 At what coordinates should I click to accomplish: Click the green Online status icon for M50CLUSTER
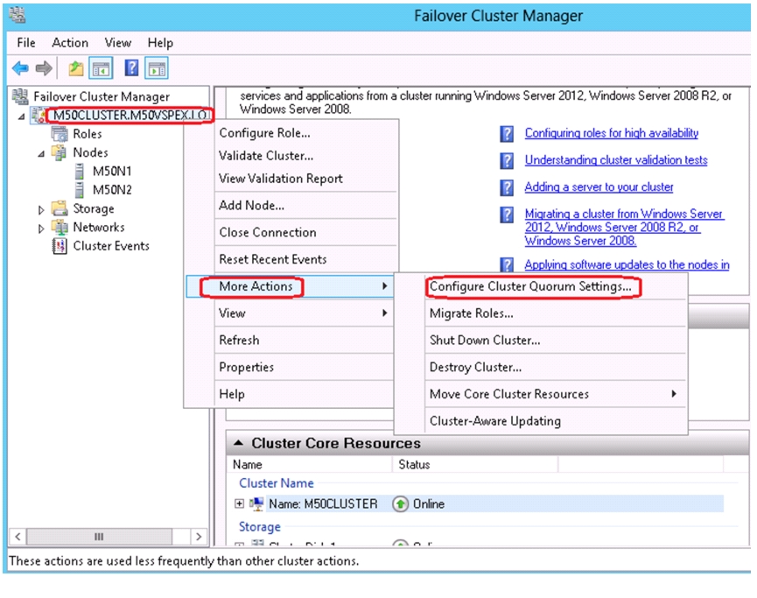point(400,504)
